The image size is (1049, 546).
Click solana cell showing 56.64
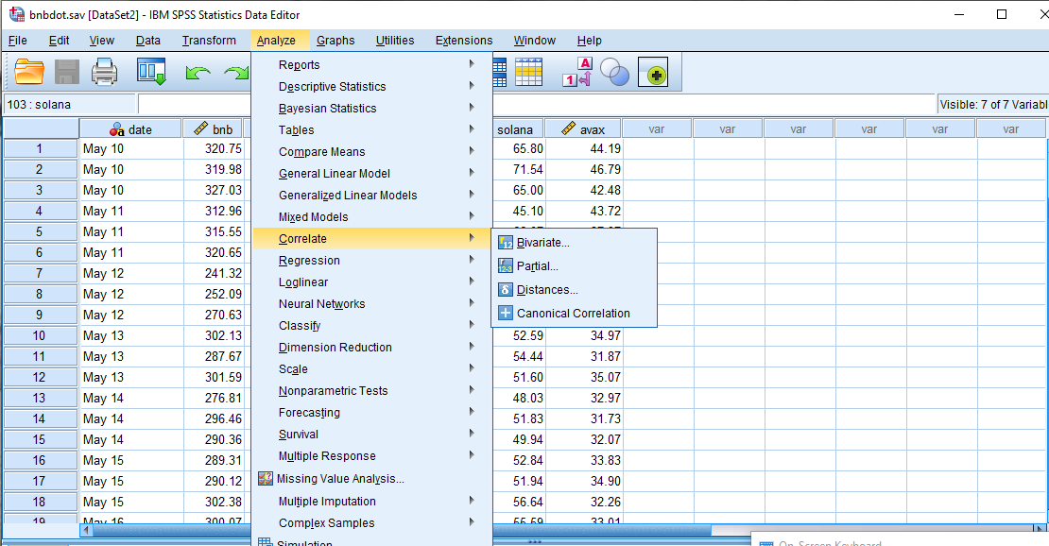pyautogui.click(x=519, y=502)
